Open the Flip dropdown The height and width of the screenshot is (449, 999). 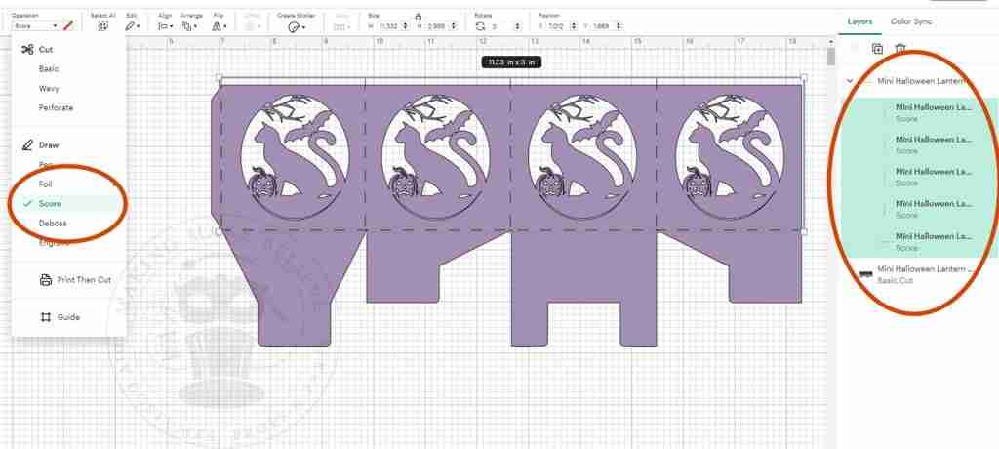pos(220,26)
